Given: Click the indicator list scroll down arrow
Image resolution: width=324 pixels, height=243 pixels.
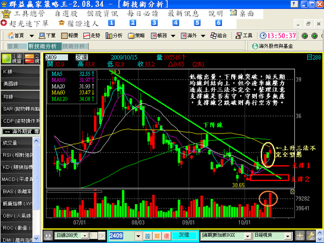Looking at the screenshot, I should pyautogui.click(x=36, y=238).
